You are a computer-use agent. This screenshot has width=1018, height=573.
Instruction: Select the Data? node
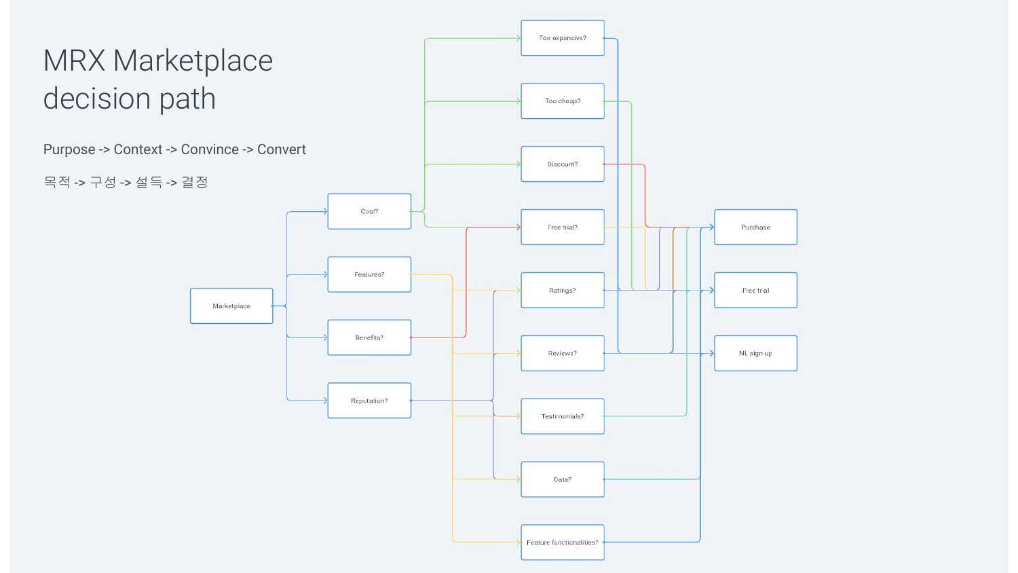[x=563, y=479]
